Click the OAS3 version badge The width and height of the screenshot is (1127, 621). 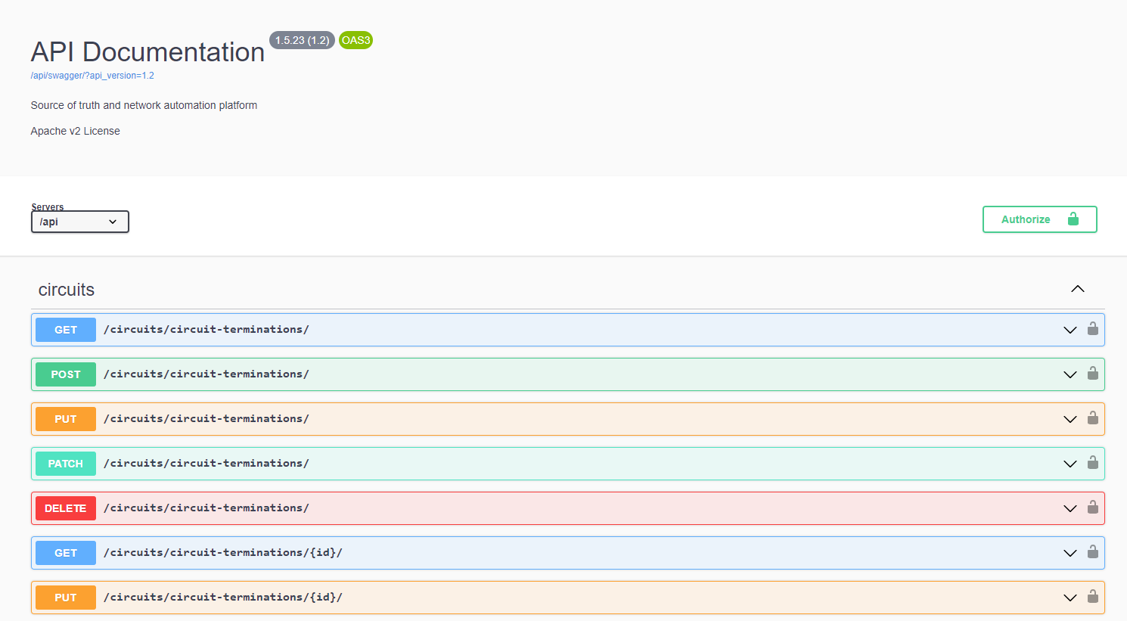coord(355,40)
